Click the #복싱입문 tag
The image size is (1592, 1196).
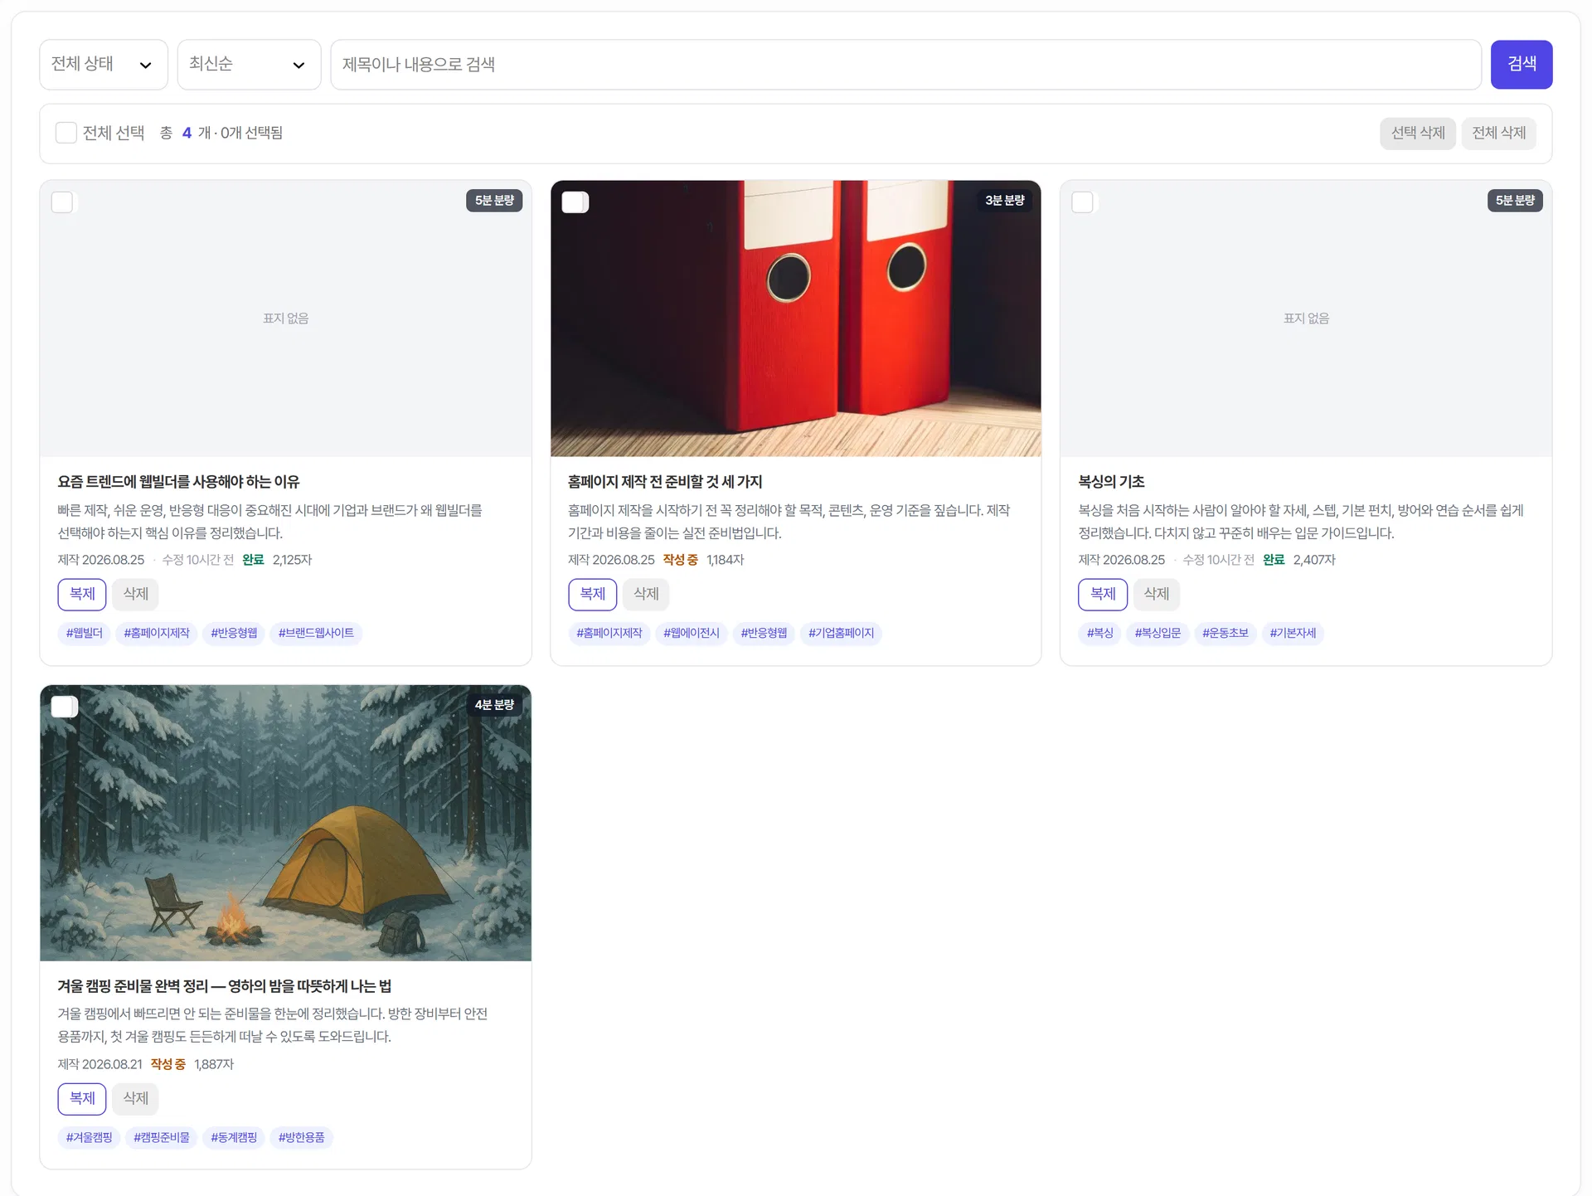[x=1158, y=633]
